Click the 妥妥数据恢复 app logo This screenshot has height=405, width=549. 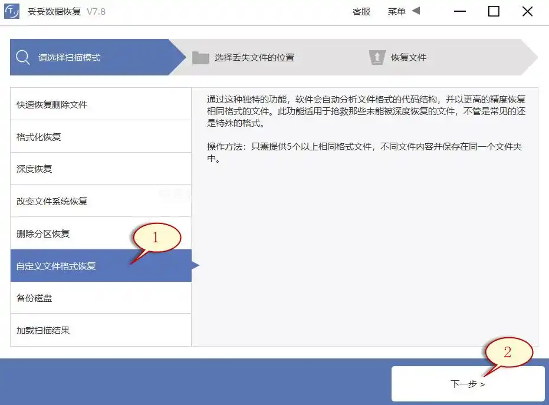(x=12, y=11)
